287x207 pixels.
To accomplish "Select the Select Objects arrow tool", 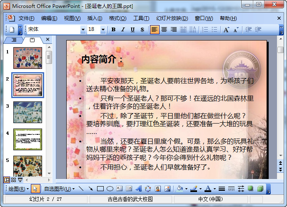I will (x=35, y=189).
